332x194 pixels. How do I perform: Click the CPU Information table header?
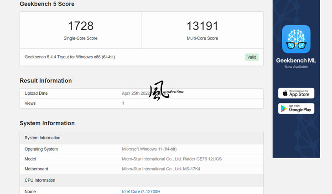(x=142, y=180)
